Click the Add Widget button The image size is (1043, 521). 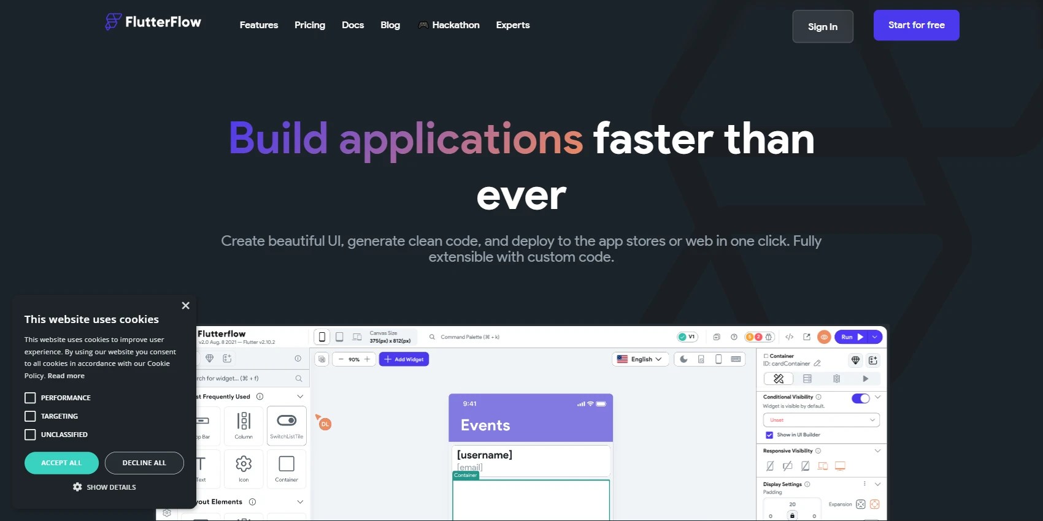[x=404, y=359]
